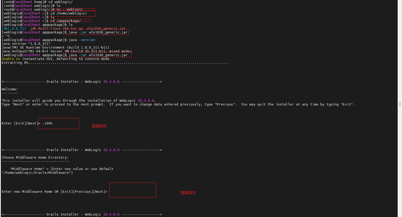Click the "> ^C" interrupt line
Image resolution: width=402 pixels, height=217 pixels.
point(6,36)
